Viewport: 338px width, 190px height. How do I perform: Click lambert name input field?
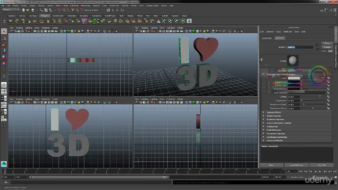pyautogui.click(x=300, y=47)
